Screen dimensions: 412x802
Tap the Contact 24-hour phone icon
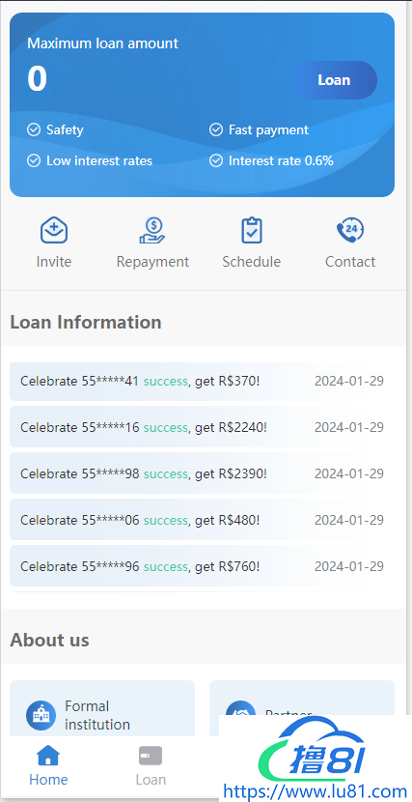pyautogui.click(x=350, y=231)
